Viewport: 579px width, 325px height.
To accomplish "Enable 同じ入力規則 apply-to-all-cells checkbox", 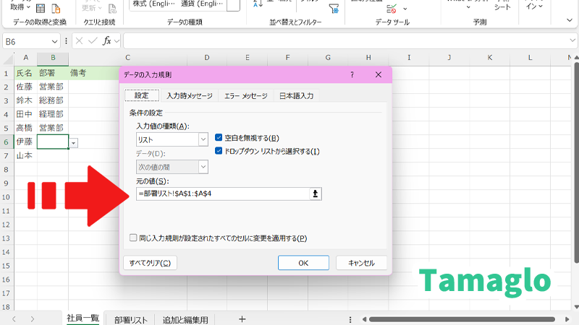I will (133, 238).
